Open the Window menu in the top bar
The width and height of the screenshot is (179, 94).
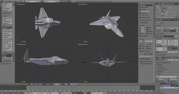(x=15, y=2)
